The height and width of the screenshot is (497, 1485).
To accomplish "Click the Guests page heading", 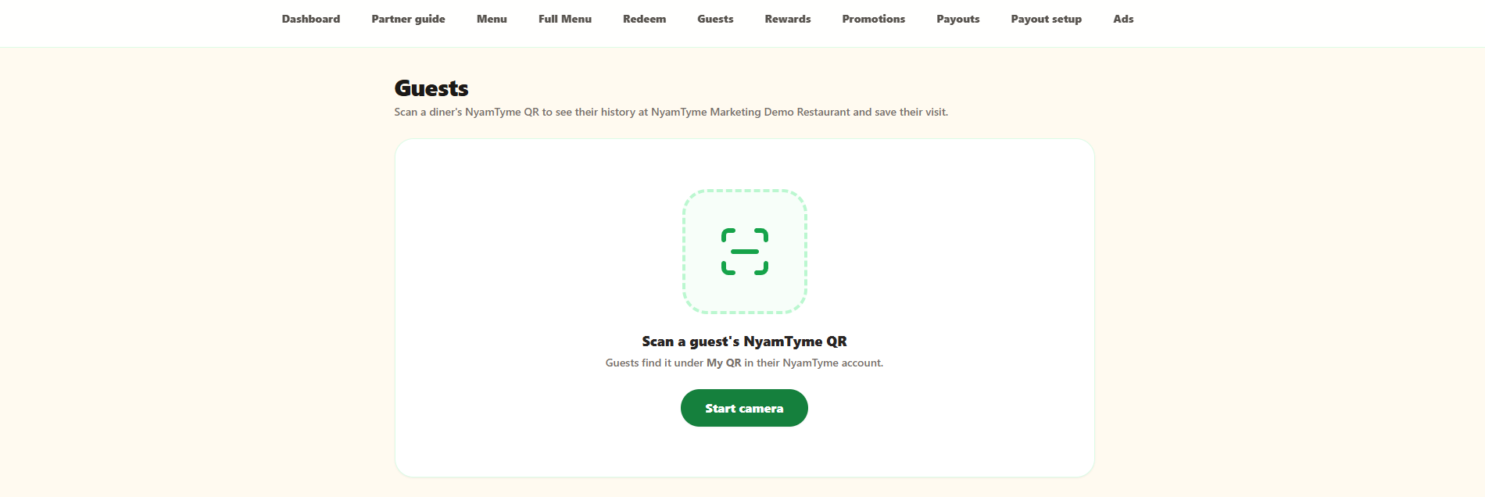I will 431,88.
